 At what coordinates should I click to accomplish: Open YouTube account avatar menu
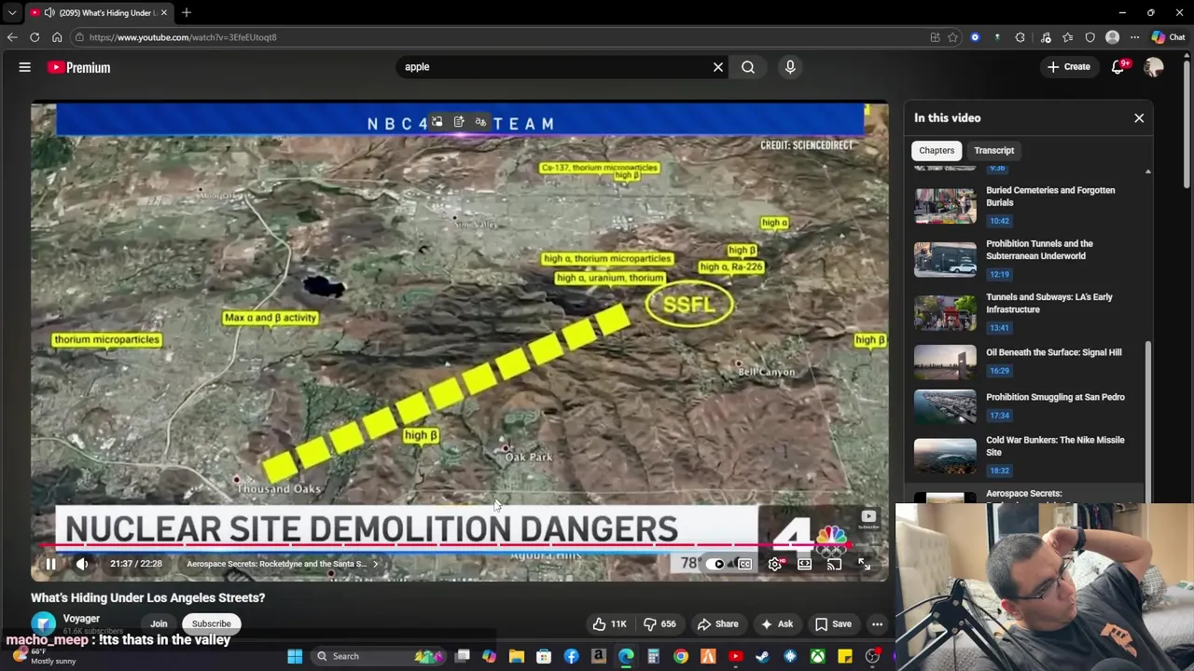click(x=1154, y=67)
